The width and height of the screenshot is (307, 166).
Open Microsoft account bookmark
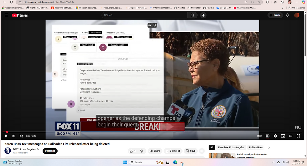(x=86, y=8)
